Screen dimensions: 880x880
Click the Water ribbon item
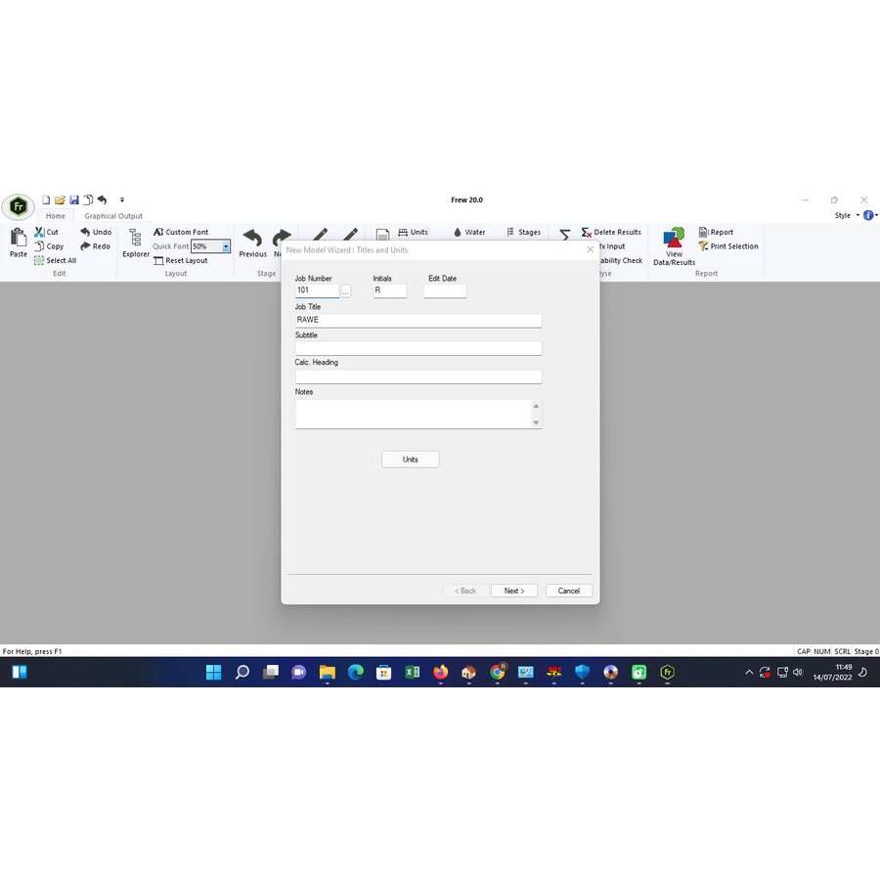tap(469, 232)
